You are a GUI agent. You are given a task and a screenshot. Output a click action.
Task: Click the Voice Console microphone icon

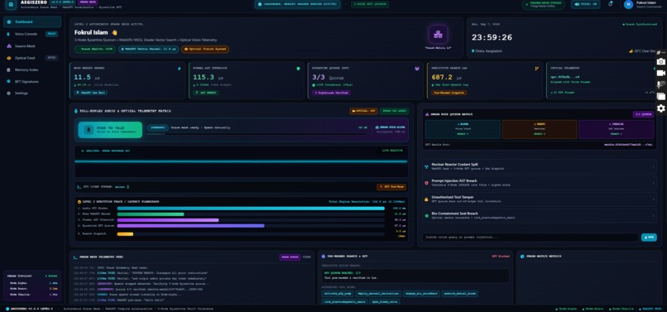pyautogui.click(x=9, y=34)
